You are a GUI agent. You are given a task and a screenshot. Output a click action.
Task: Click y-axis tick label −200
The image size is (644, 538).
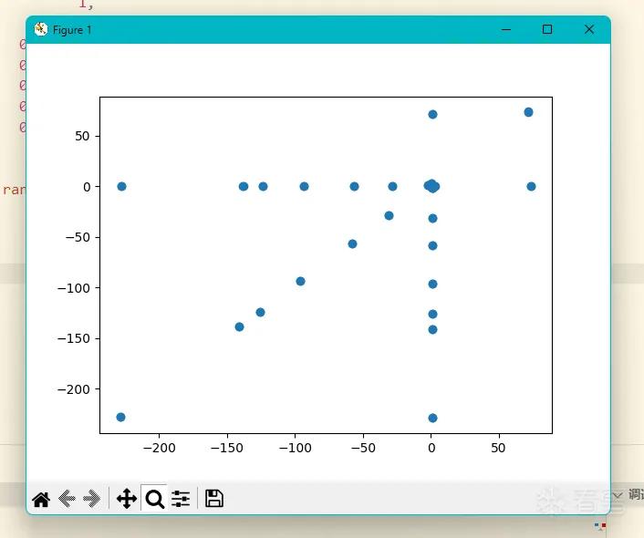(74, 389)
